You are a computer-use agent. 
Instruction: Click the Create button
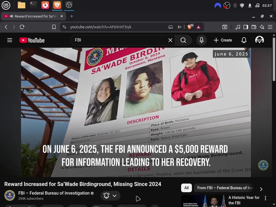(223, 40)
